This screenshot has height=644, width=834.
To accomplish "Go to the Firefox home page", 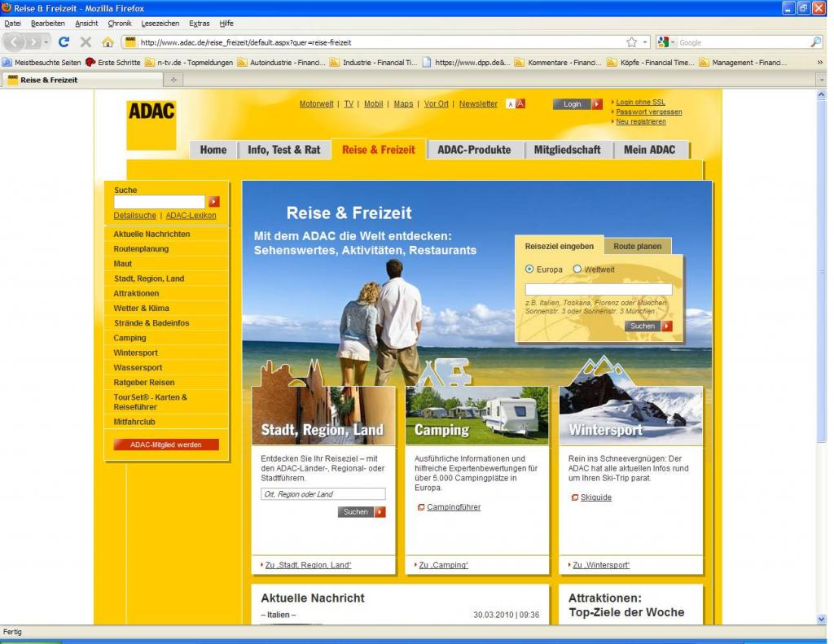I will click(x=108, y=42).
